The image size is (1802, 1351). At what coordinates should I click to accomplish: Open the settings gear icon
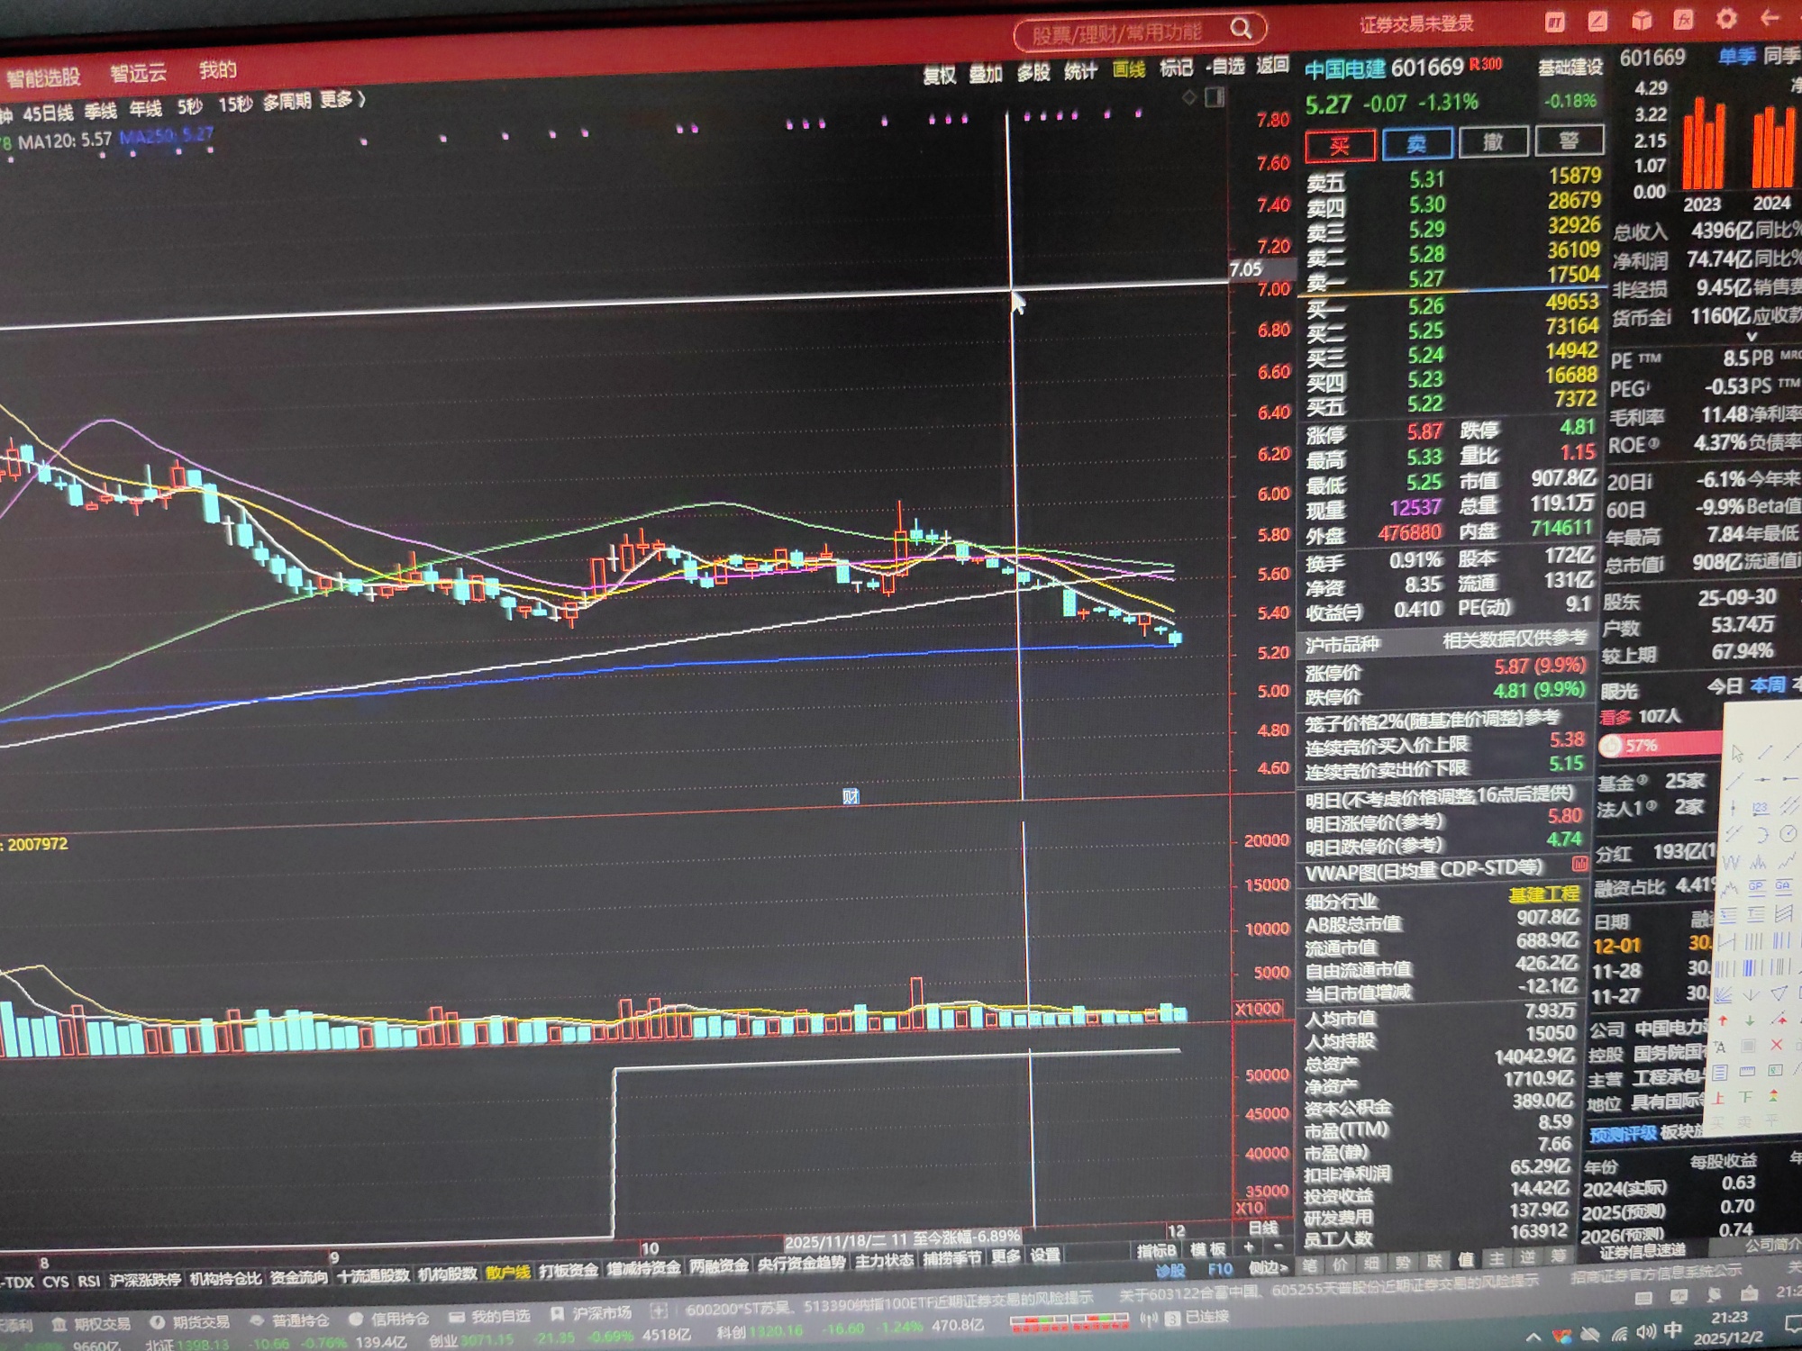coord(1725,19)
